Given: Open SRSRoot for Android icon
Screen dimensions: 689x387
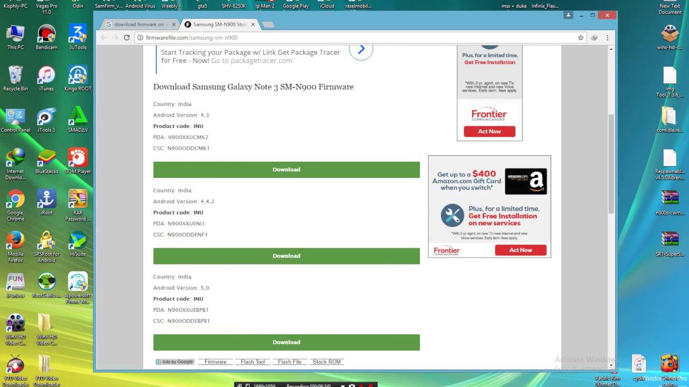Looking at the screenshot, I should tap(46, 247).
